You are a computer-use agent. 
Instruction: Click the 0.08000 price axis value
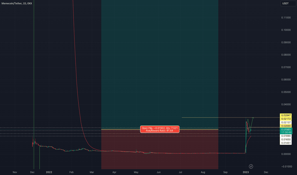pyautogui.click(x=286, y=55)
